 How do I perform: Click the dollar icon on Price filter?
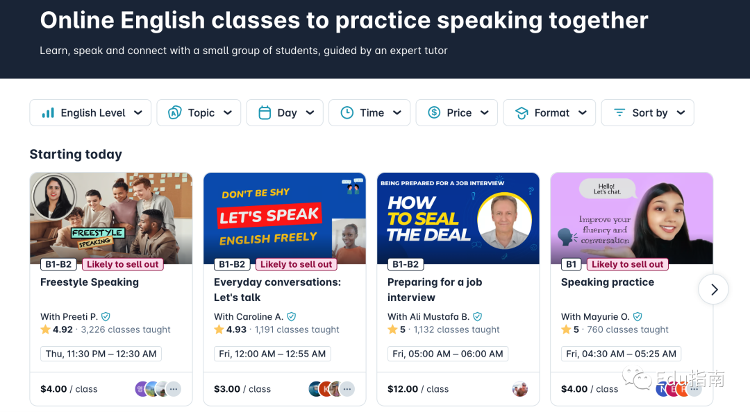coord(434,113)
